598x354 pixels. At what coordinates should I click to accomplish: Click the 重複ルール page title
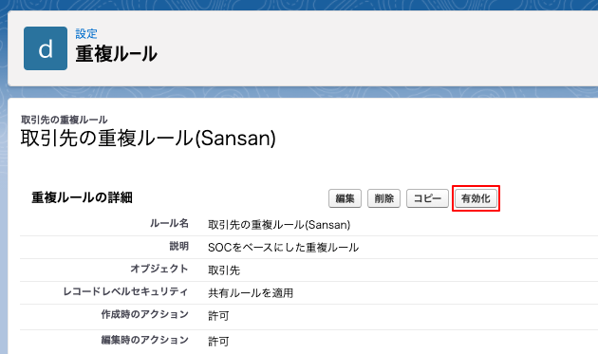point(117,54)
